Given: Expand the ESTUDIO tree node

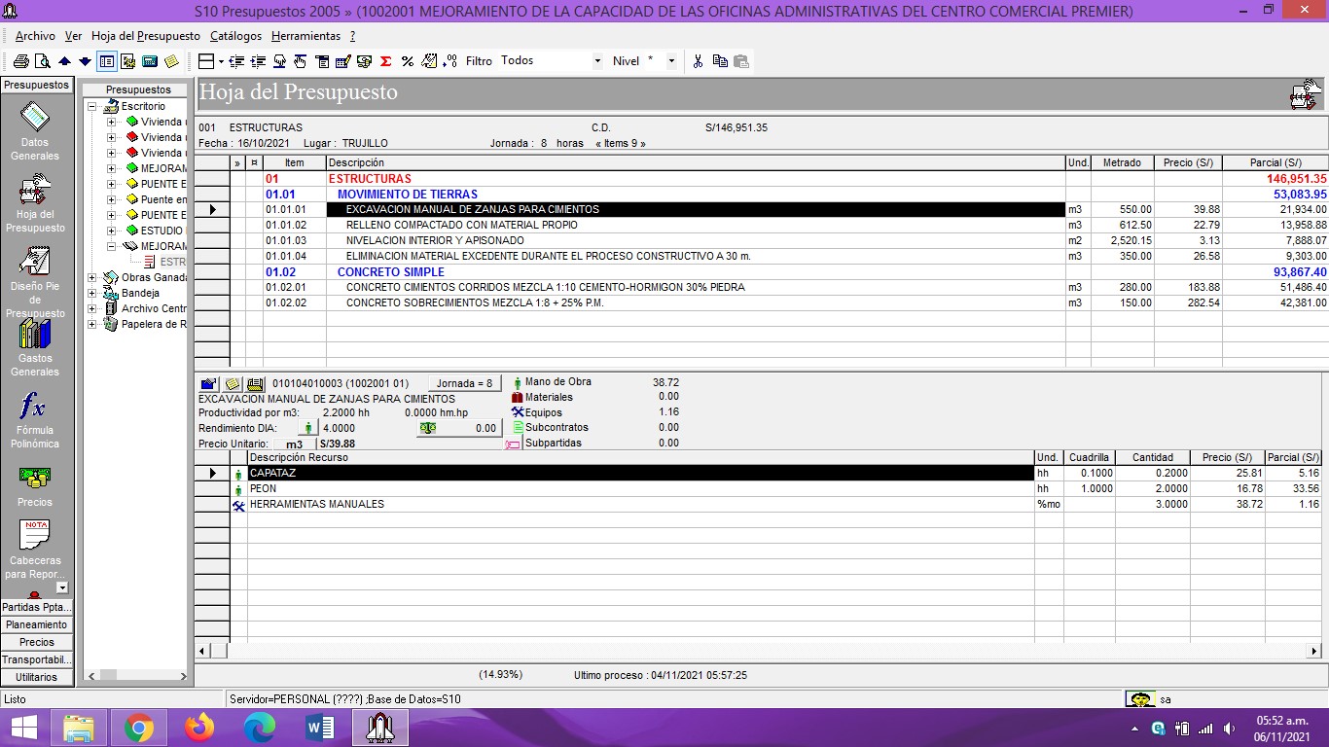Looking at the screenshot, I should (x=111, y=231).
